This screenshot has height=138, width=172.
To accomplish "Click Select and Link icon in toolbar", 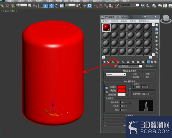I will tap(2, 6).
